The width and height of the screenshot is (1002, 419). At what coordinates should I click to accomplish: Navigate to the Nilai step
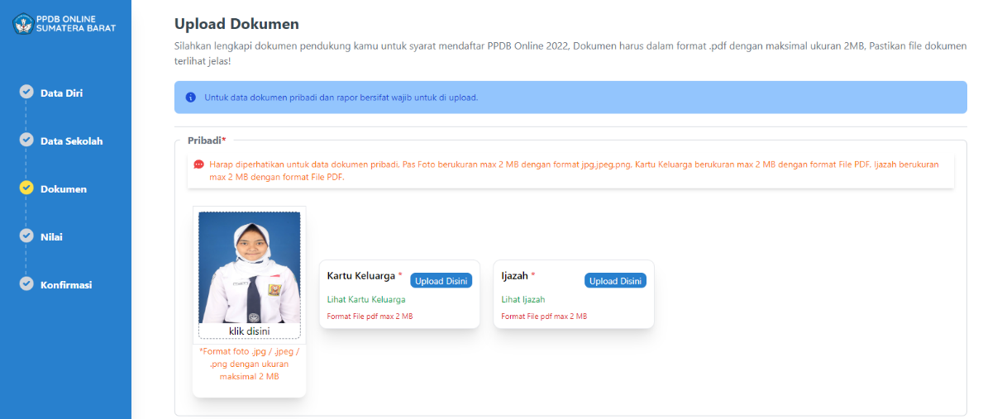tap(51, 237)
